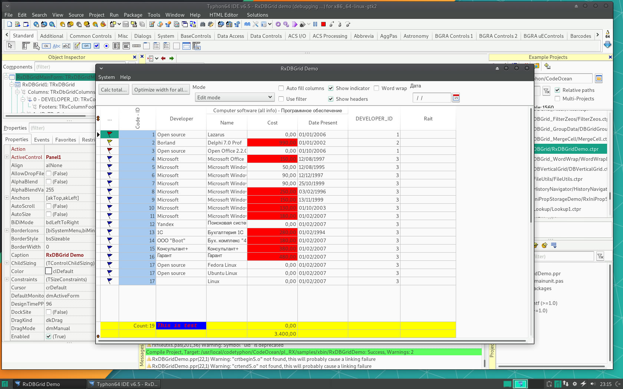The height and width of the screenshot is (389, 623).
Task: Enable Use filter checkbox
Action: coord(281,99)
